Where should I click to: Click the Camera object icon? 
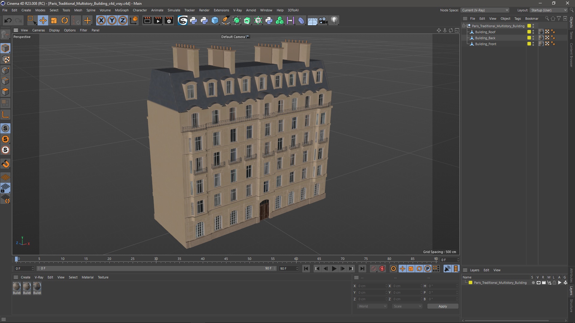point(323,20)
